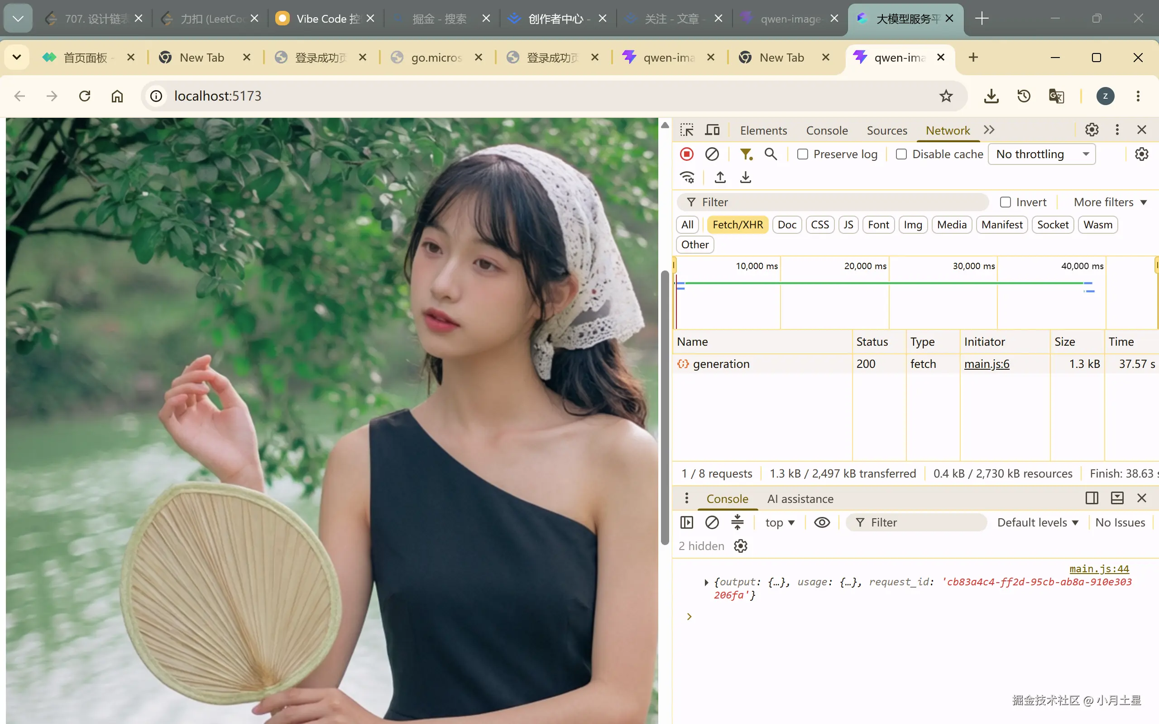This screenshot has width=1159, height=724.
Task: Click the network filter input field
Action: pyautogui.click(x=832, y=202)
